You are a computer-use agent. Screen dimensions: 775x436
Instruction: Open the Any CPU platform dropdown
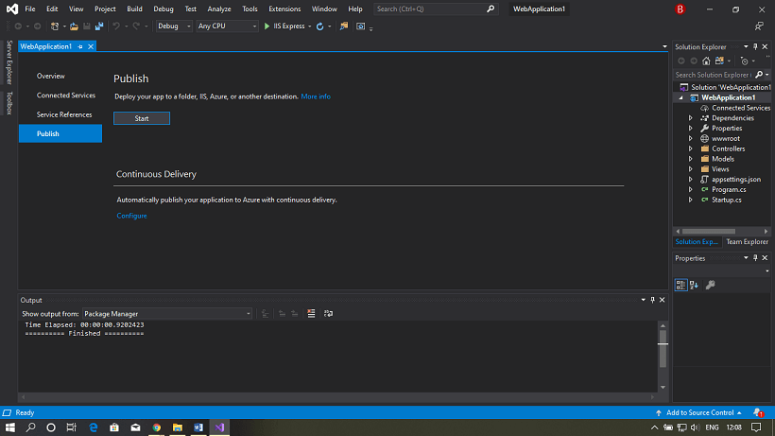point(227,26)
